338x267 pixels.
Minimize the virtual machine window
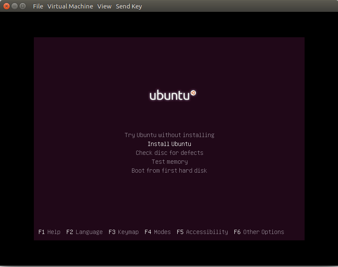pyautogui.click(x=14, y=6)
